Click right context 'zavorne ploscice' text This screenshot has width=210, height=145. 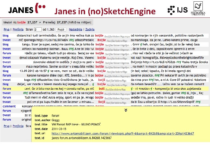pyautogui.click(x=142, y=75)
